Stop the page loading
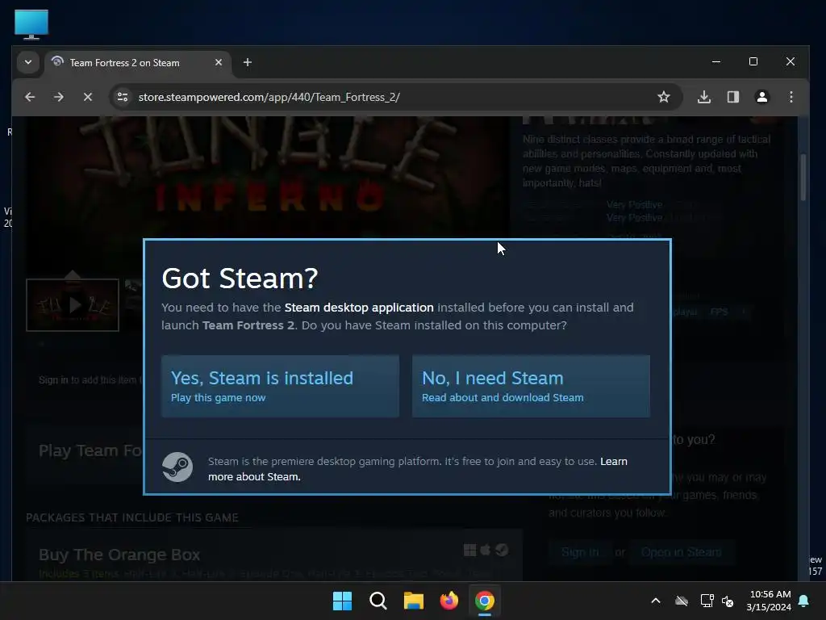This screenshot has height=620, width=826. click(88, 97)
